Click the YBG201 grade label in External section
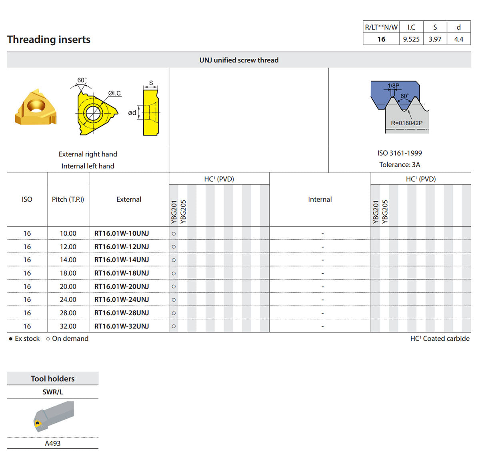480x462 pixels. click(x=174, y=212)
